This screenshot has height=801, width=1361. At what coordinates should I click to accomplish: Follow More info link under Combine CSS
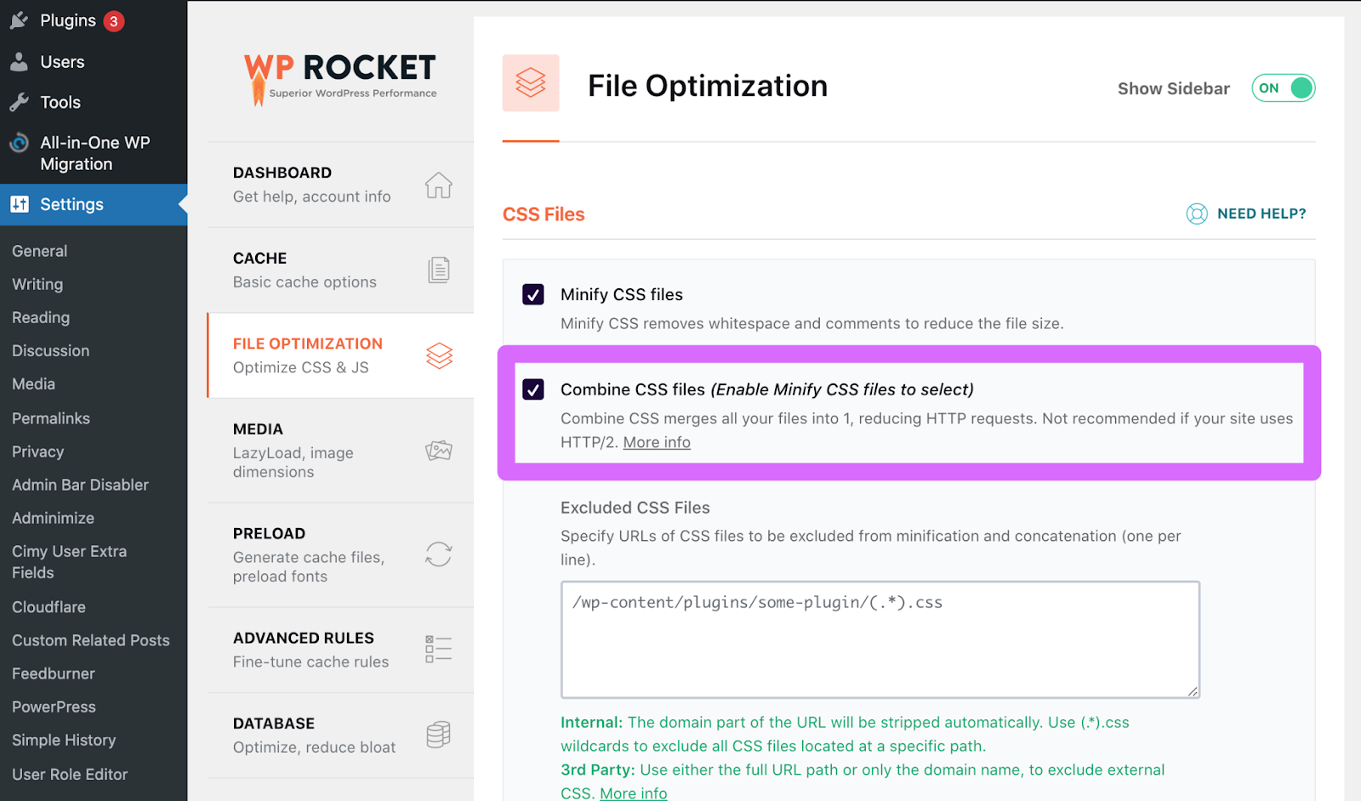click(657, 442)
